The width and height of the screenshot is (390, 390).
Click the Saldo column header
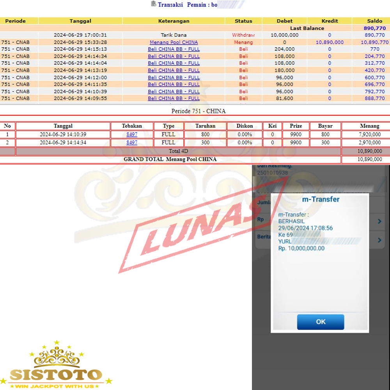[374, 21]
